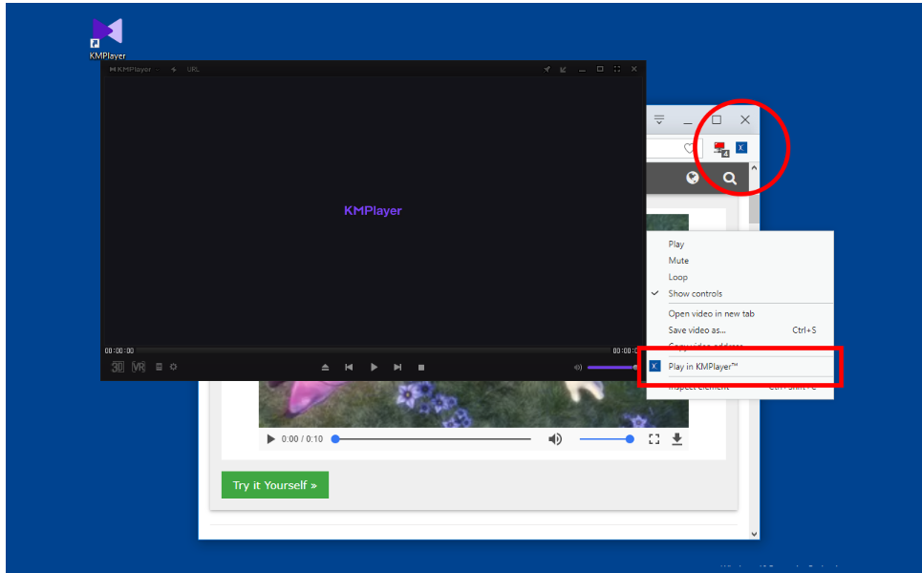Stop playback in KMPlayer
This screenshot has height=573, width=922.
pos(421,368)
